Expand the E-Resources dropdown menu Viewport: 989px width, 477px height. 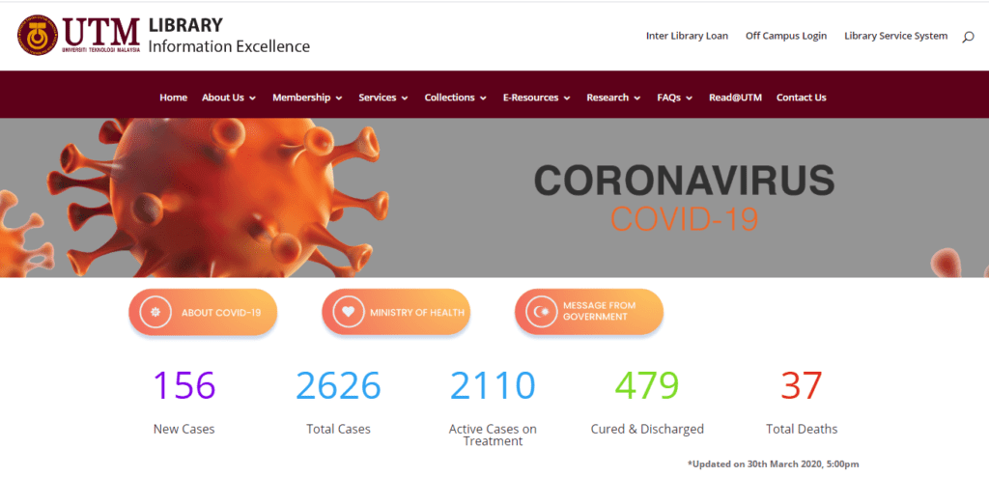(x=537, y=98)
